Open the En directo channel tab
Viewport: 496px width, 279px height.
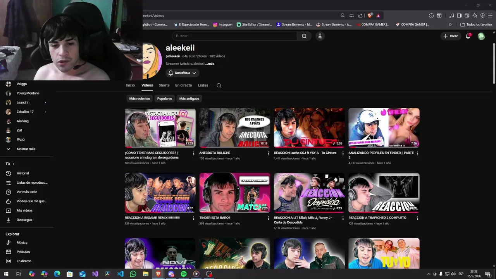coord(183,85)
